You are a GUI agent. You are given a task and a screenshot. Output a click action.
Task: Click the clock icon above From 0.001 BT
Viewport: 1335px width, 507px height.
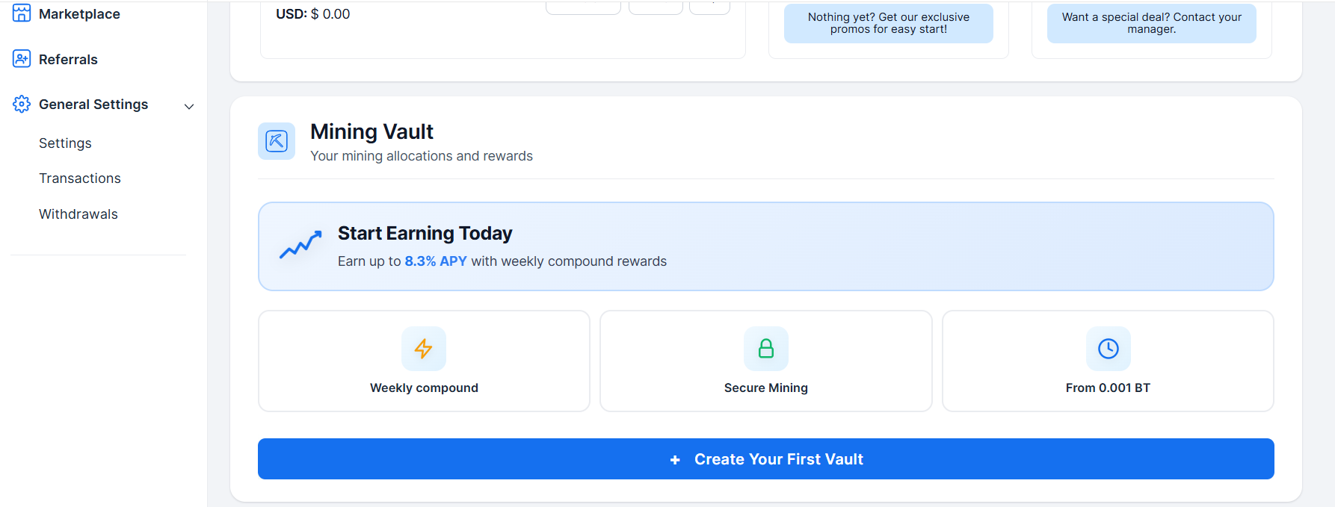point(1108,349)
